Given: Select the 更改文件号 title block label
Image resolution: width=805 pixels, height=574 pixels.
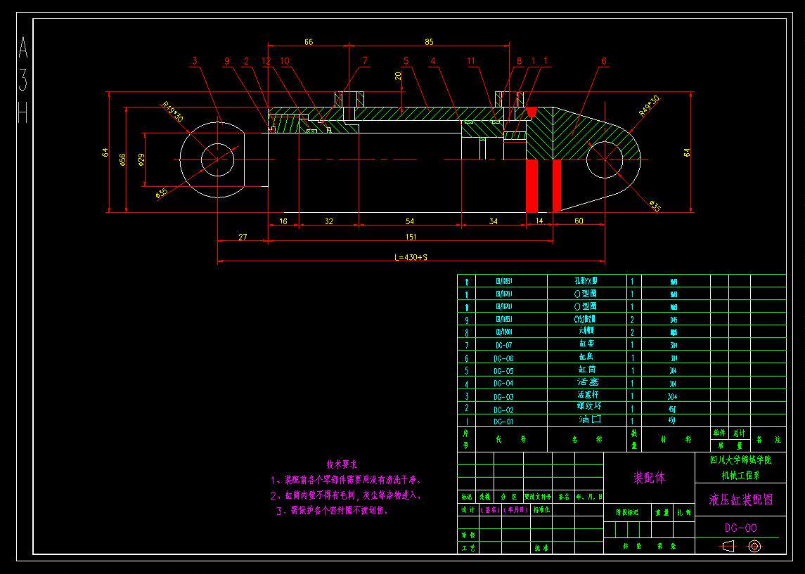Looking at the screenshot, I should (538, 497).
